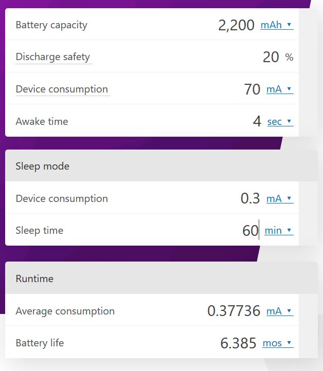Screen dimensions: 323x371
Task: Change the awake time sec unit
Action: coord(280,122)
